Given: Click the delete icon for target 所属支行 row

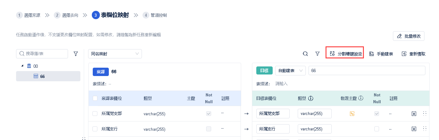Looking at the screenshot, I should click(x=414, y=129).
